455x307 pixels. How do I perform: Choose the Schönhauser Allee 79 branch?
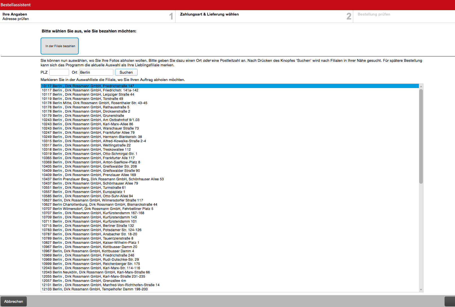[230, 183]
